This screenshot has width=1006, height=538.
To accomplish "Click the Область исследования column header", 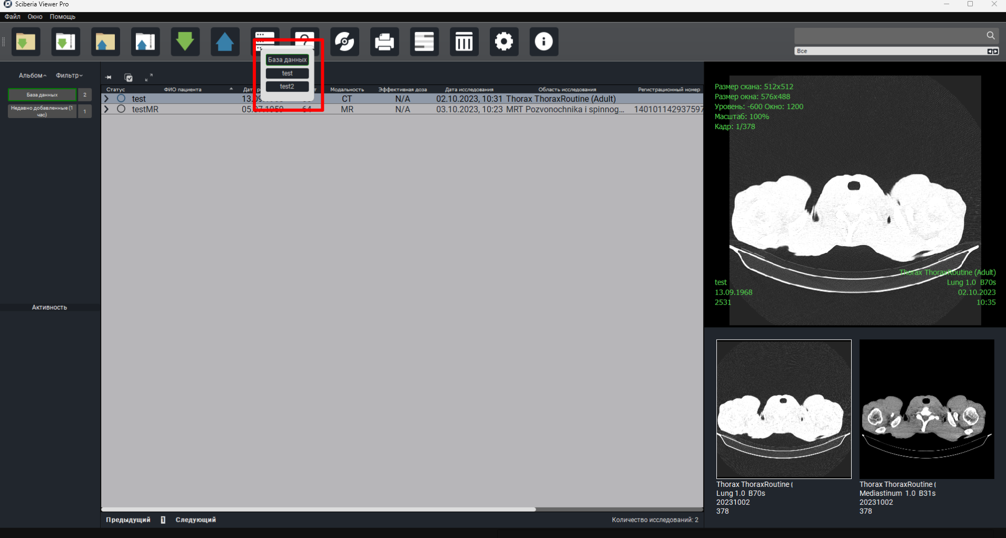I will 567,90.
